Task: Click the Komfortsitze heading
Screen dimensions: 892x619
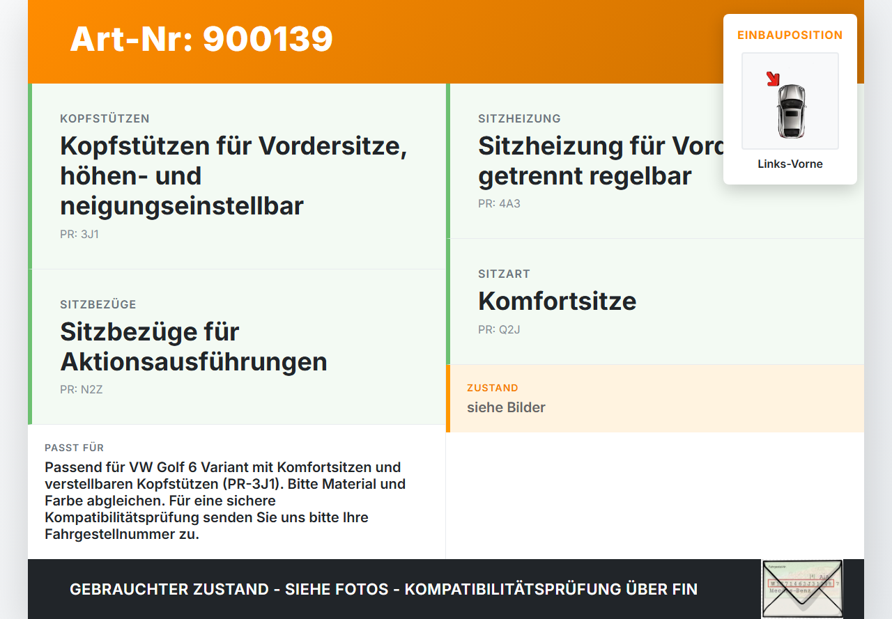Action: click(x=557, y=301)
